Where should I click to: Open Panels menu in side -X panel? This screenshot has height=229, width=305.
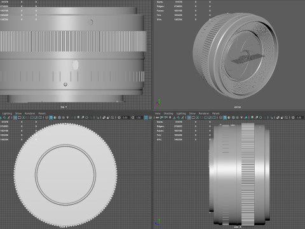click(x=216, y=113)
